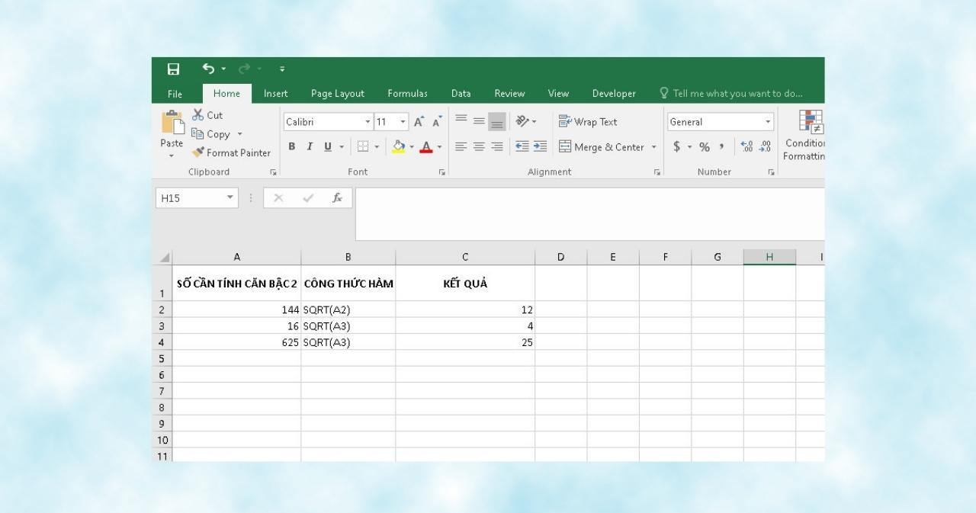Image resolution: width=976 pixels, height=513 pixels.
Task: Click the Undo arrow icon
Action: (x=208, y=69)
